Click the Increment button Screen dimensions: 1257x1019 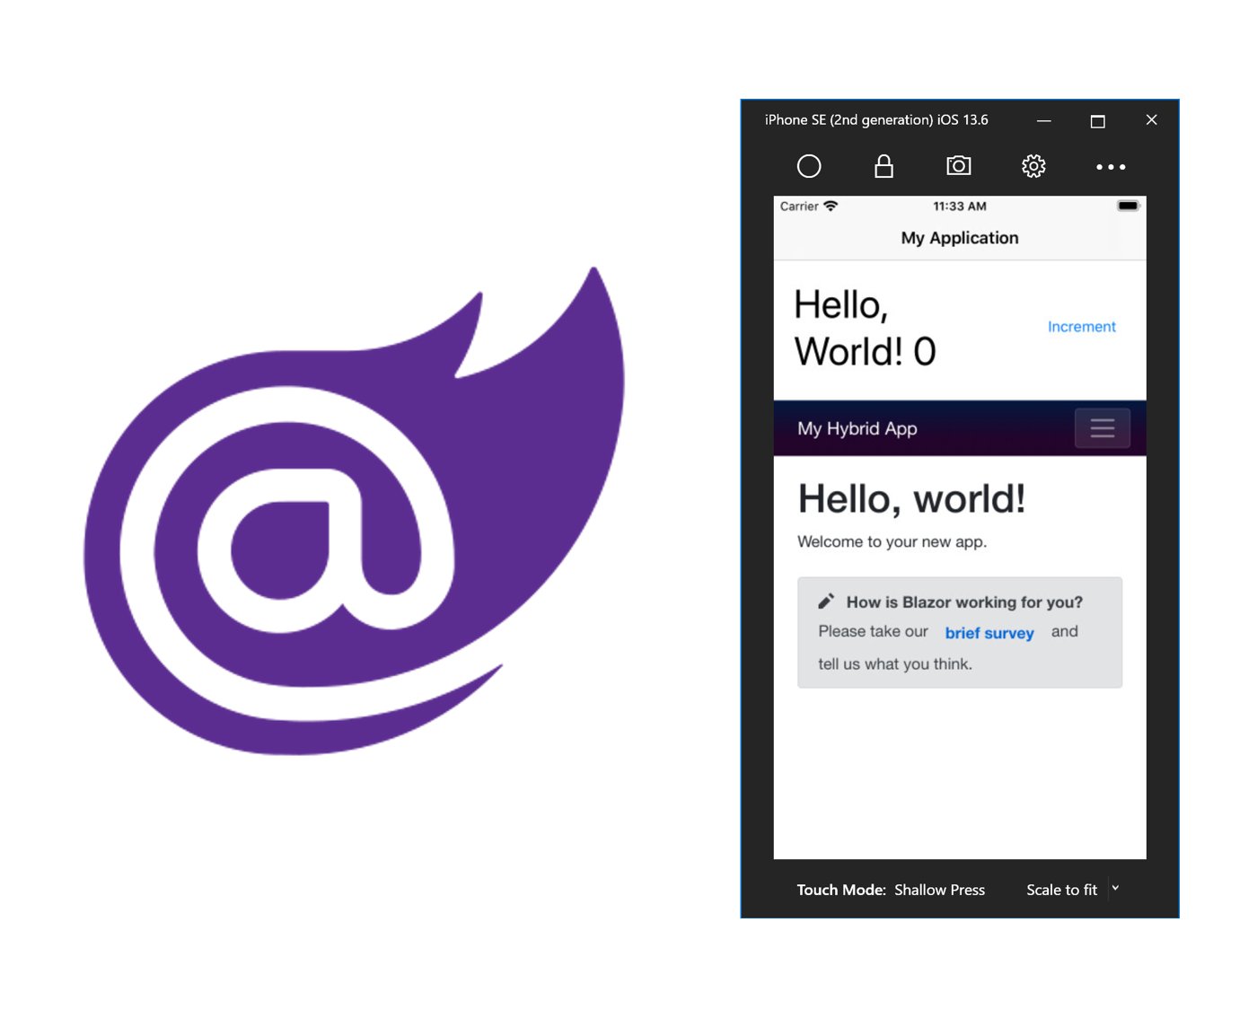[1082, 326]
